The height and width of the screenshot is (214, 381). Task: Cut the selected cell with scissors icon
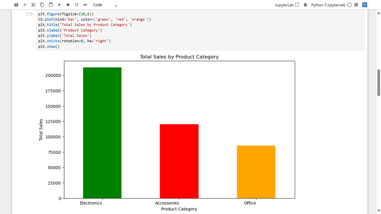coord(33,5)
